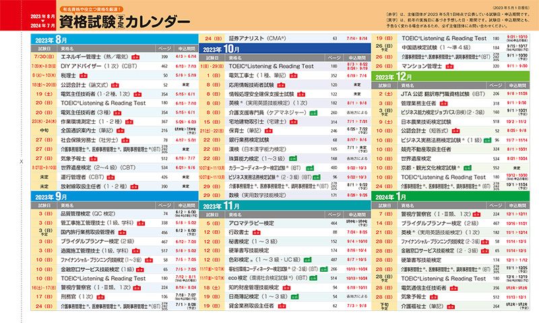Image resolution: width=539 pixels, height=323 pixels.
Task: Click the red badge next to 造園施工管理技士
Action: click(x=136, y=251)
